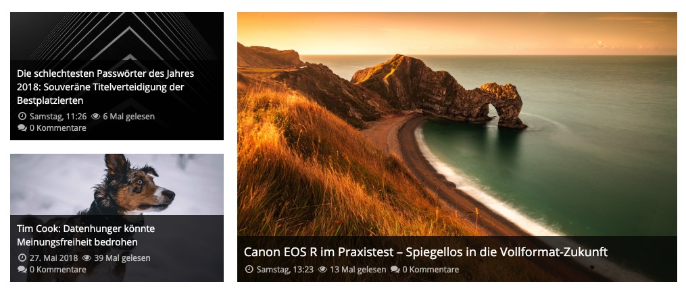Click eye icon next to 6 Mal gelesen
The height and width of the screenshot is (294, 686).
[x=95, y=117]
